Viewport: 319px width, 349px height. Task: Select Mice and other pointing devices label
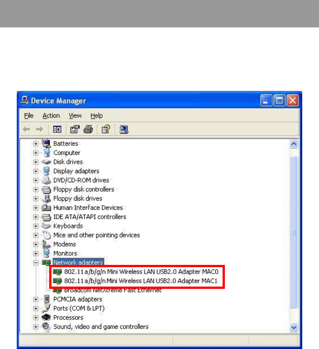[96, 235]
